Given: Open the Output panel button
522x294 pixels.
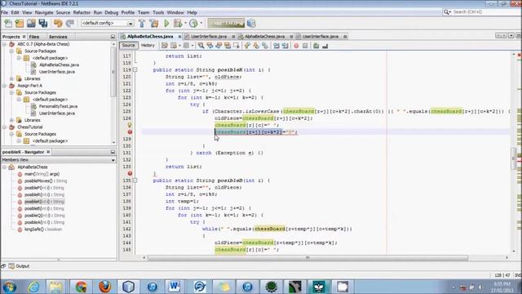Looking at the screenshot, I should [20, 266].
